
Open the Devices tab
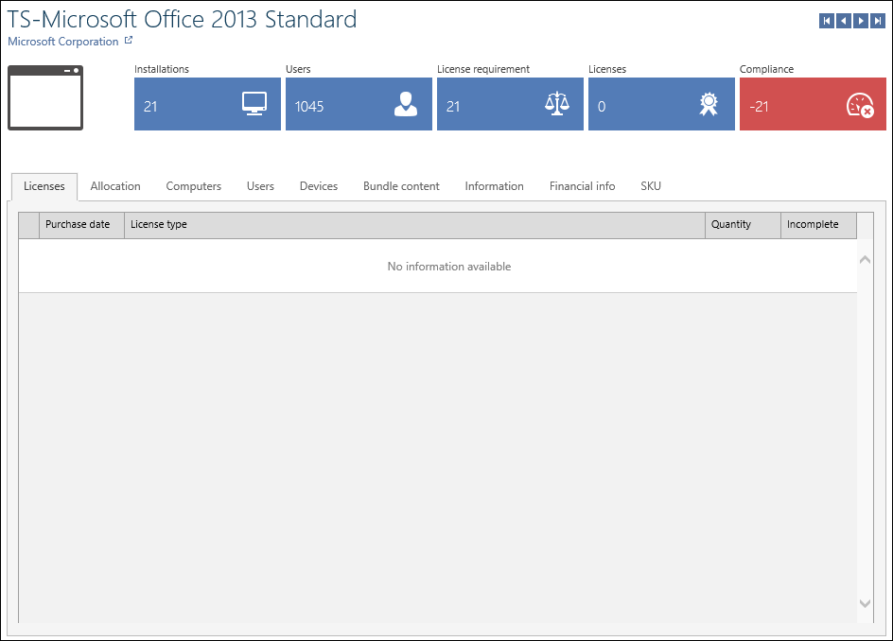[x=319, y=186]
